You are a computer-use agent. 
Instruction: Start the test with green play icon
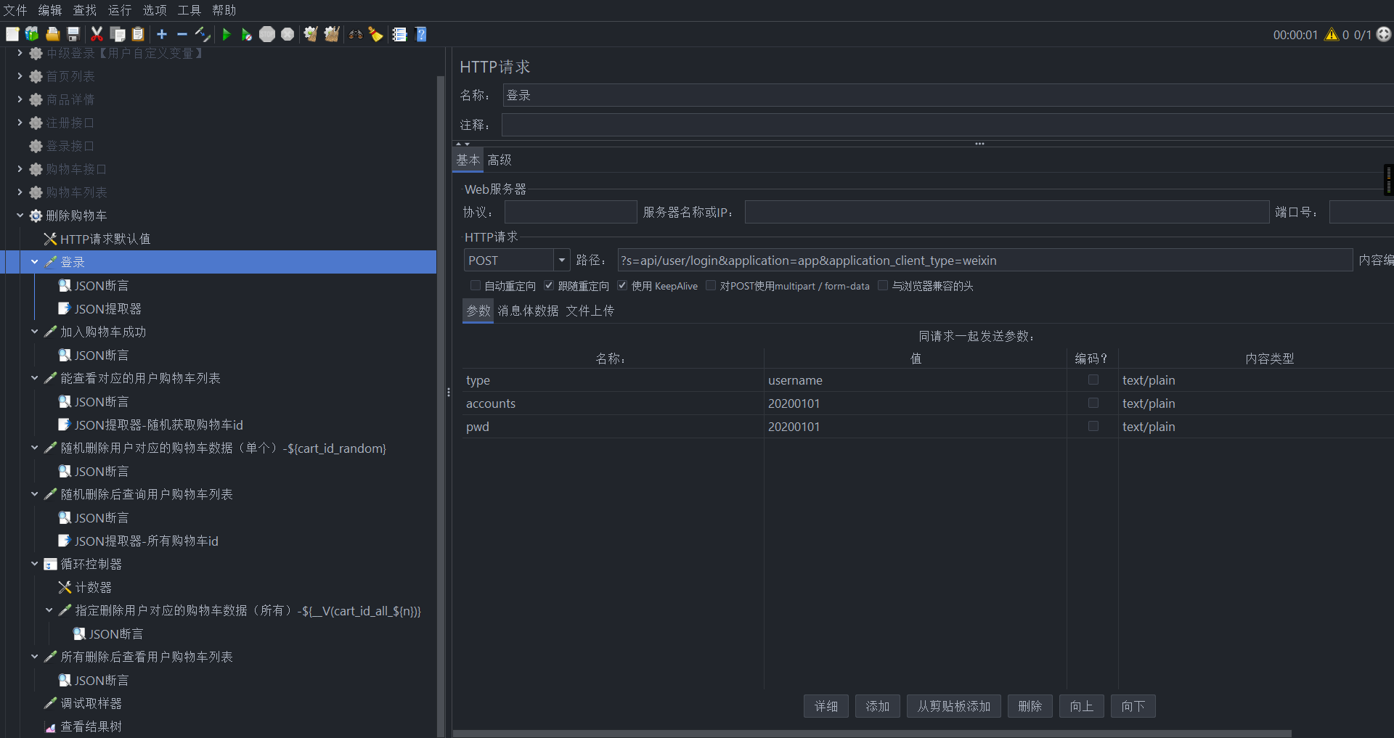(x=227, y=34)
